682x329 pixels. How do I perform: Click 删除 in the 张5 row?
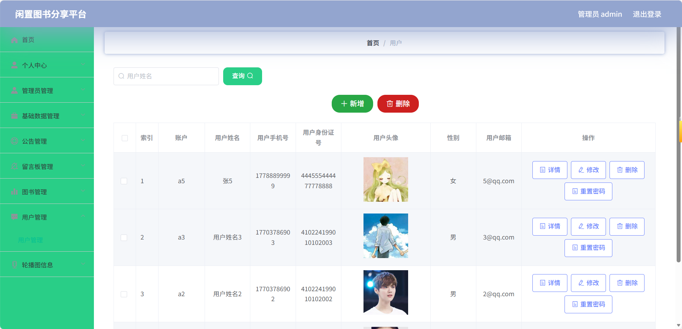pyautogui.click(x=627, y=170)
